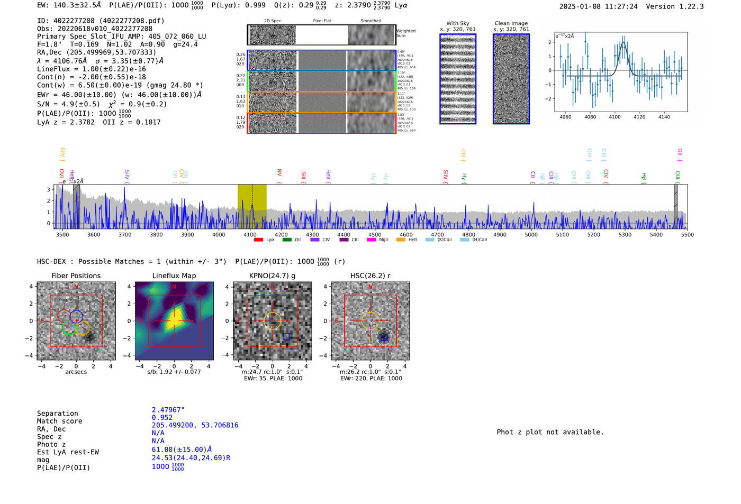Click the green fiber circle in Fiber Positions

[69, 328]
